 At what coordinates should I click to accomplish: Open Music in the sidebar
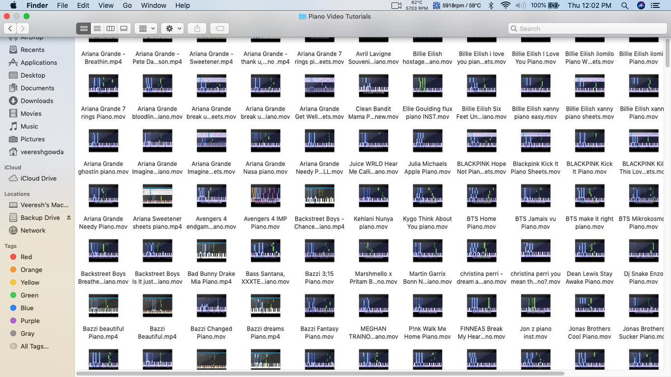[x=29, y=127]
